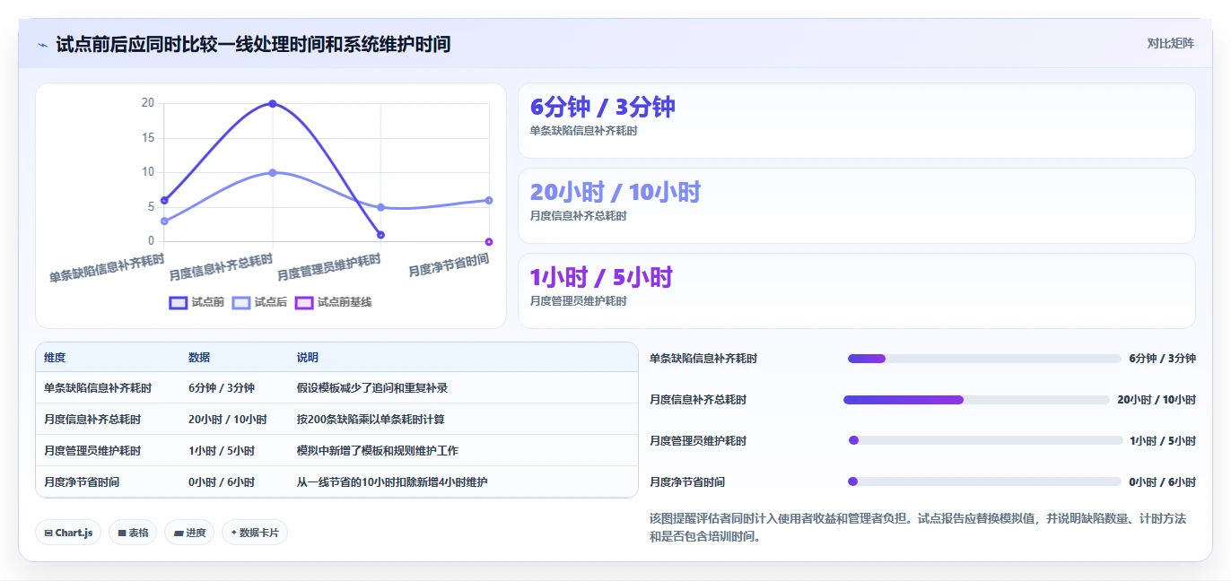Image resolution: width=1231 pixels, height=581 pixels.
Task: Click the 试点前 legend color box
Action: click(178, 302)
